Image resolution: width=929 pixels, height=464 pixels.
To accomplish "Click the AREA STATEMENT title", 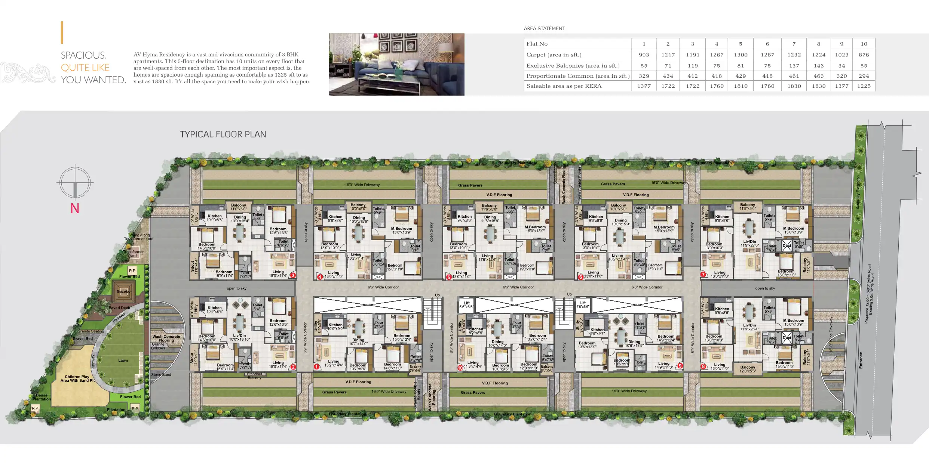I will coord(544,28).
